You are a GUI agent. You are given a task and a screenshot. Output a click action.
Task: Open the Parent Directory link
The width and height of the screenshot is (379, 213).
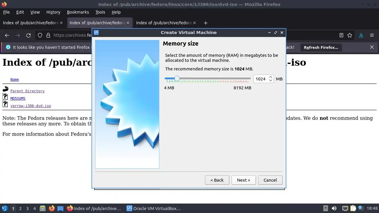28,91
